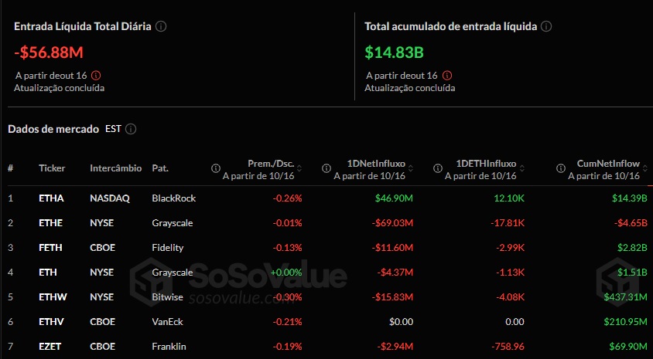Click the Ticker column header
Viewport: 653px width, 359px height.
click(x=52, y=168)
